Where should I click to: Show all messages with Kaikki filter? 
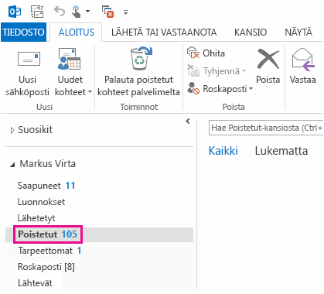tap(223, 151)
